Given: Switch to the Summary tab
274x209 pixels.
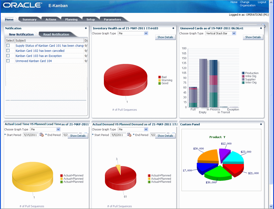Looking at the screenshot, I should click(29, 19).
